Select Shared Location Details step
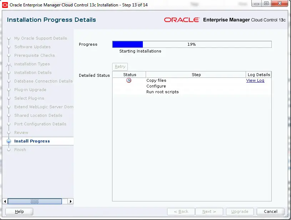 click(38, 115)
